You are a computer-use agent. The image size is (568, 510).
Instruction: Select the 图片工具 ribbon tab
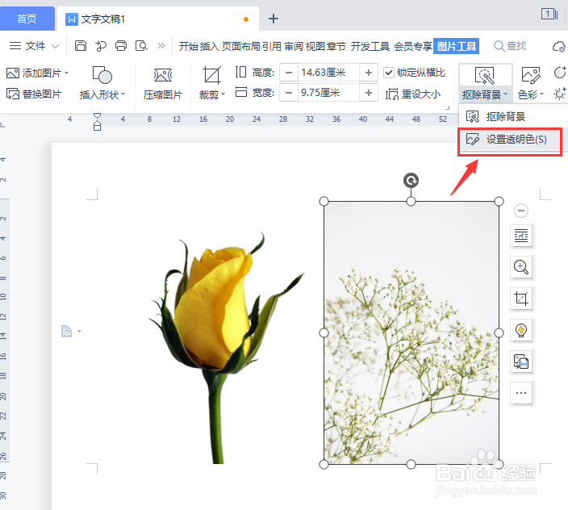click(457, 46)
